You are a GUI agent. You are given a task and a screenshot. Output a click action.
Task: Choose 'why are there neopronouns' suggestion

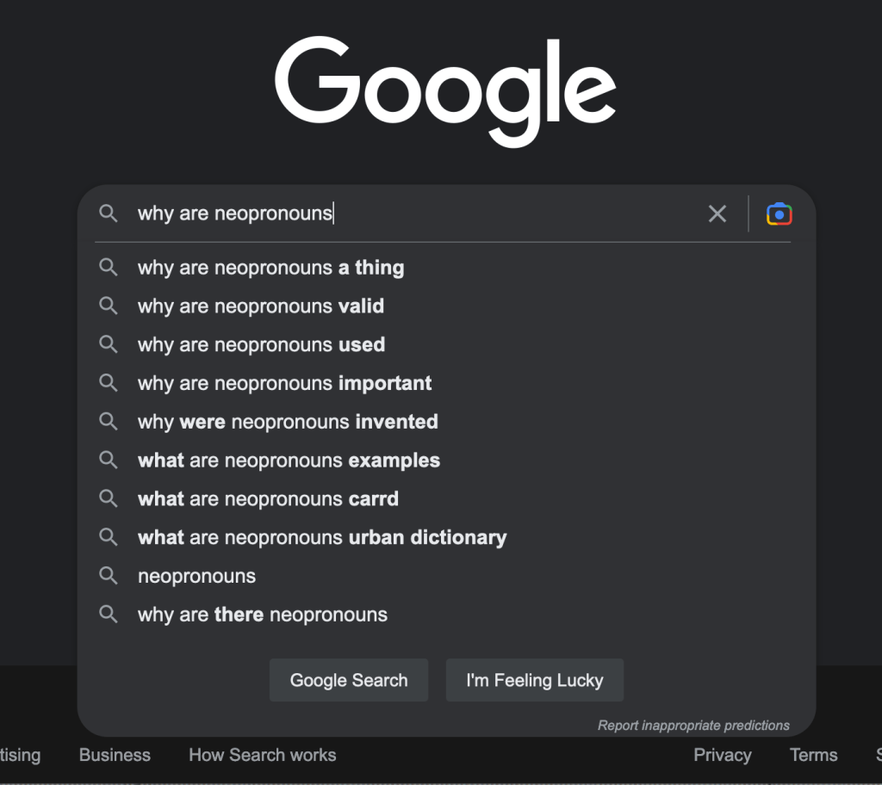pos(263,615)
